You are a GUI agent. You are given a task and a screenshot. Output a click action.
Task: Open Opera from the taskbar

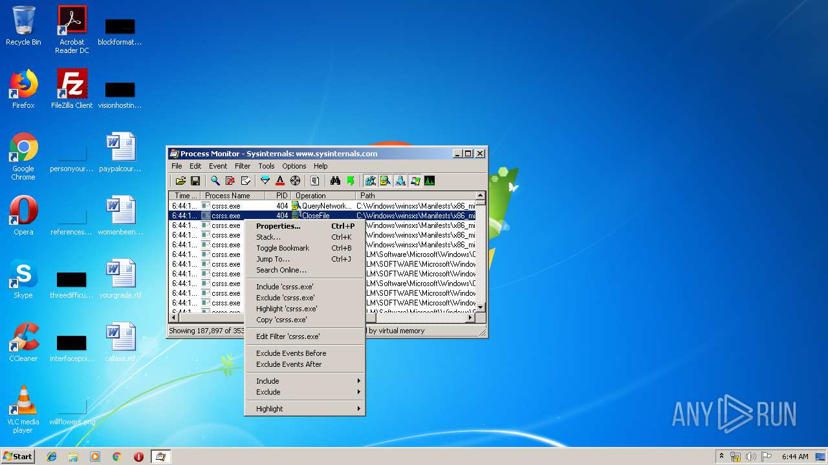tap(138, 457)
